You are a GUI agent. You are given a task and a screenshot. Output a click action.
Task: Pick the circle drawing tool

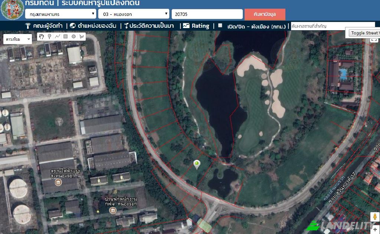coord(73,37)
